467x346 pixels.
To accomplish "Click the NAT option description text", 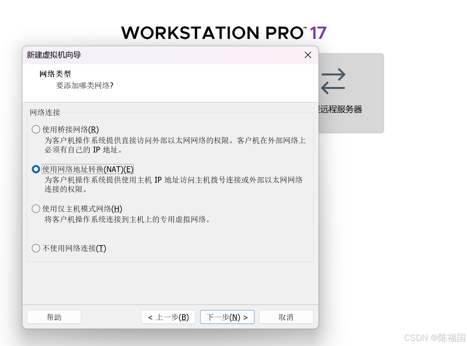I will point(174,185).
